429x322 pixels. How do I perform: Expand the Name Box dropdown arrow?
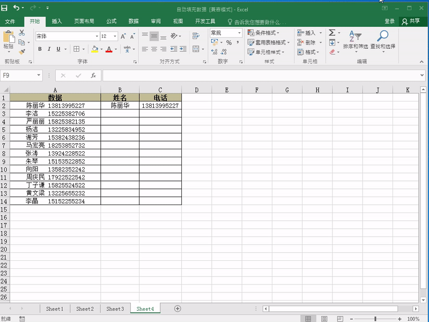tap(39, 75)
